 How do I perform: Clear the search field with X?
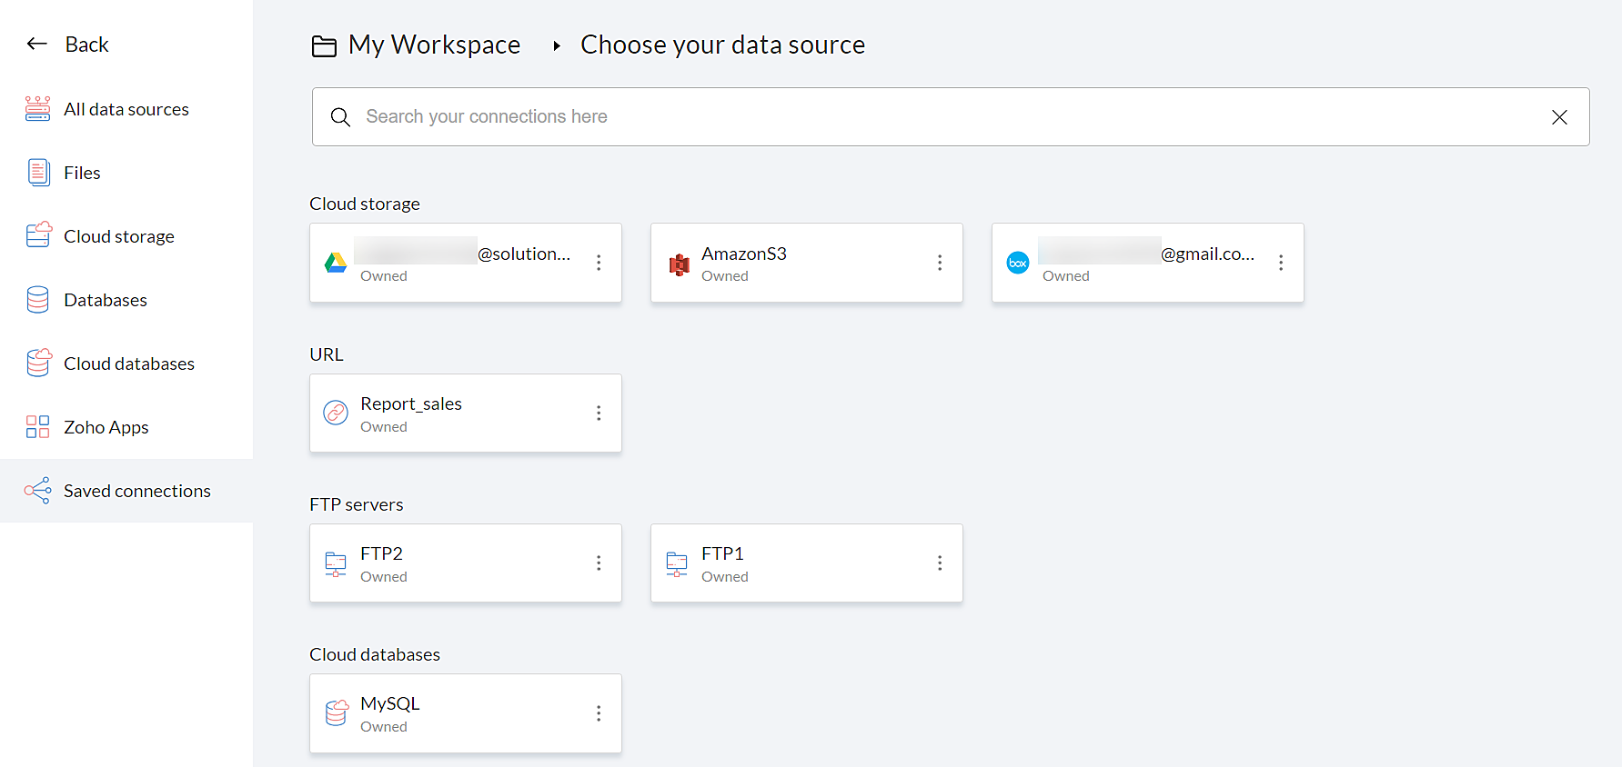1559,117
